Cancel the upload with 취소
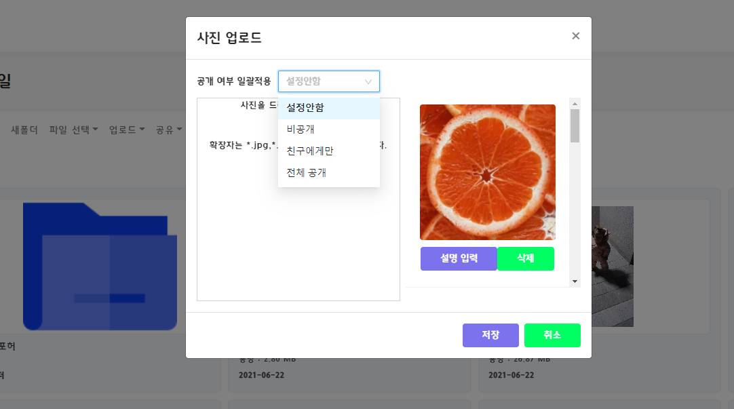The image size is (734, 409). 552,335
